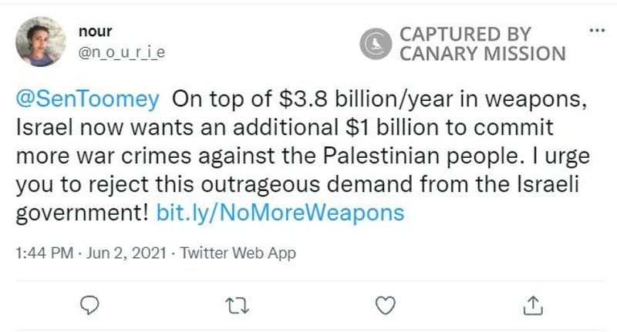Viewport: 617px width, 332px height.
Task: Click the "CANARY MISSION" watermark text
Action: click(x=481, y=55)
